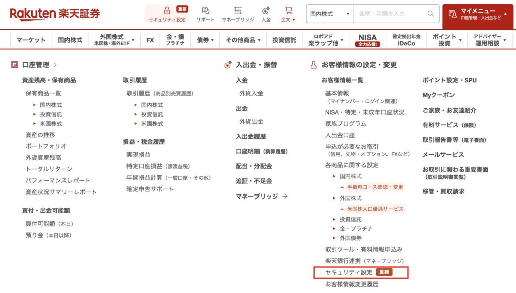Open 入出金履歴 link
This screenshot has height=293, width=516.
click(251, 137)
